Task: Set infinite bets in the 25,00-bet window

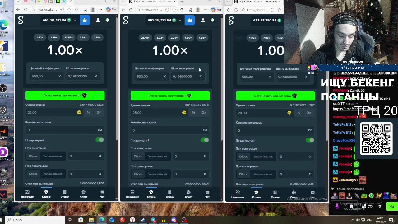Action: [205, 130]
